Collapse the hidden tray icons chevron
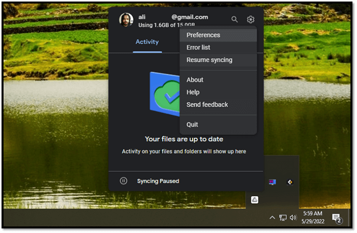 coord(272,218)
